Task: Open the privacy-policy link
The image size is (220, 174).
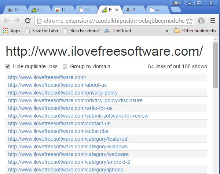Action: point(63,93)
